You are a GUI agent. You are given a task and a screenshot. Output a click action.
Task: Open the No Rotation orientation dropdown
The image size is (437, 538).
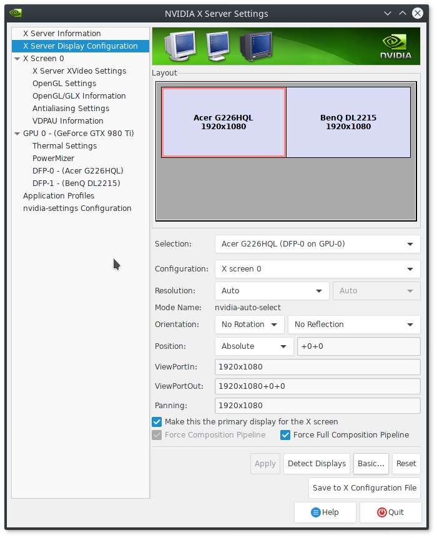click(250, 325)
